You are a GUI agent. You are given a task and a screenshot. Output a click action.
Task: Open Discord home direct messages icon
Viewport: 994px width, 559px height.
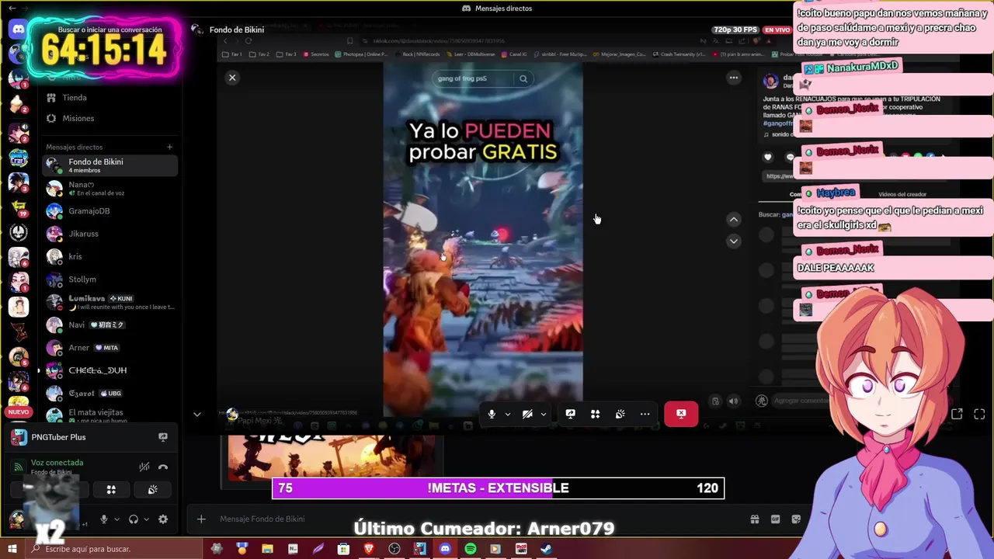(18, 30)
